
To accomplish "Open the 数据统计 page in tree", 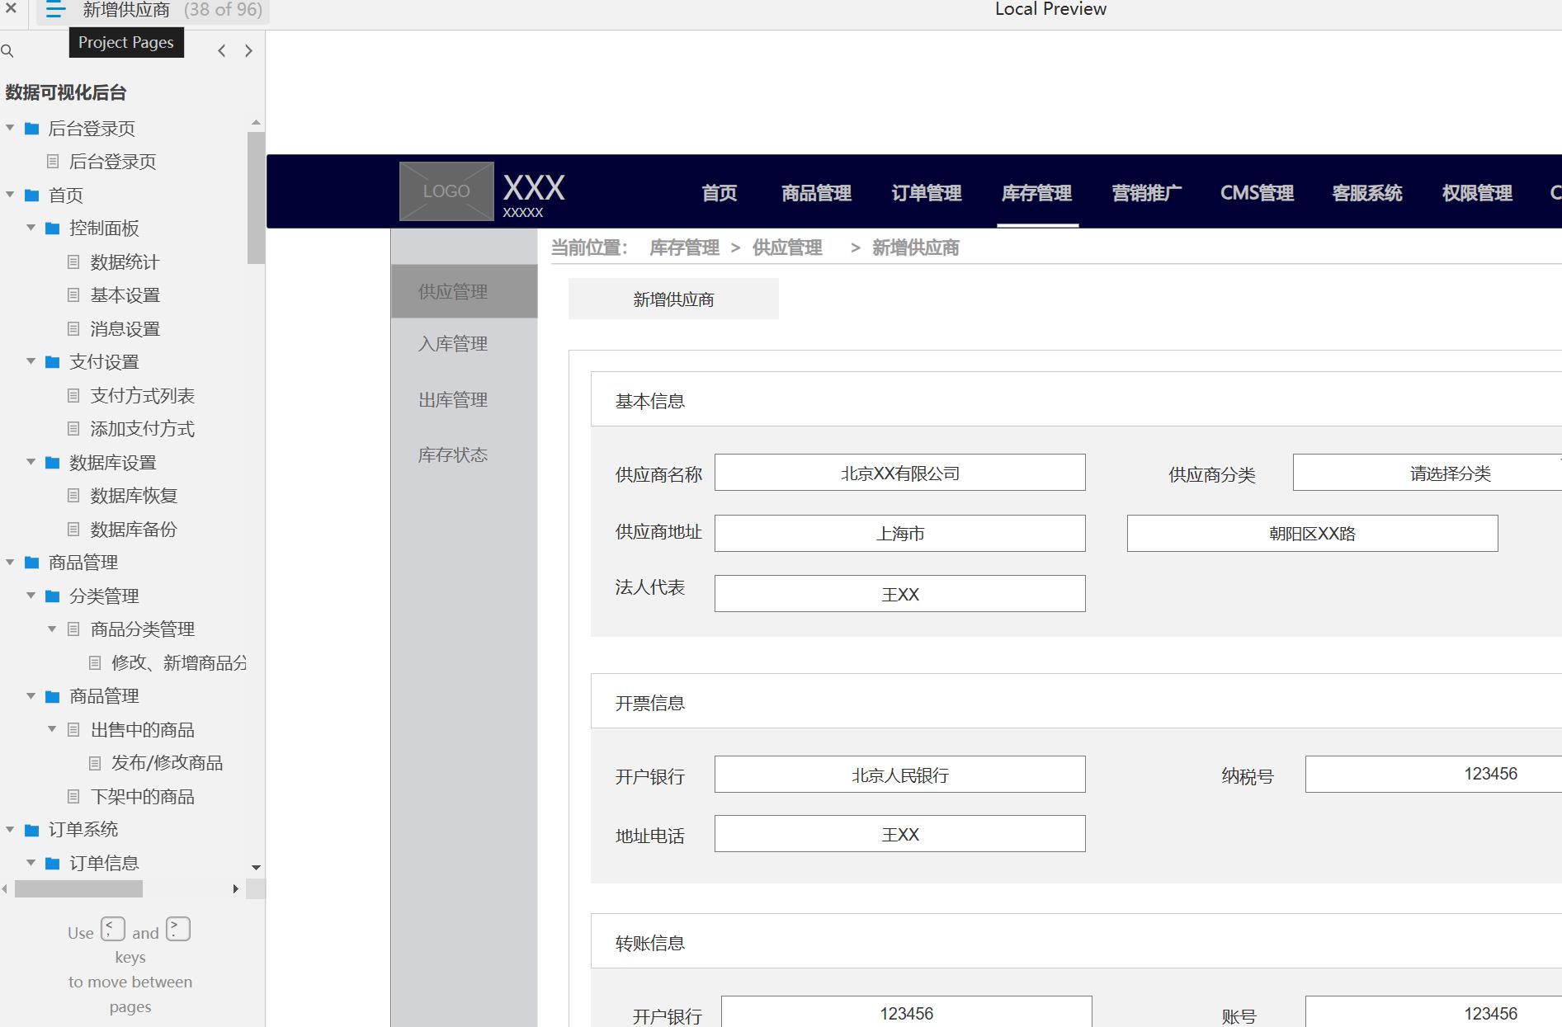I will click(x=125, y=262).
